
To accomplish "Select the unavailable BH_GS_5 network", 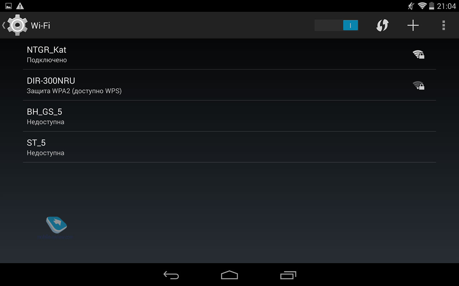I will 229,116.
